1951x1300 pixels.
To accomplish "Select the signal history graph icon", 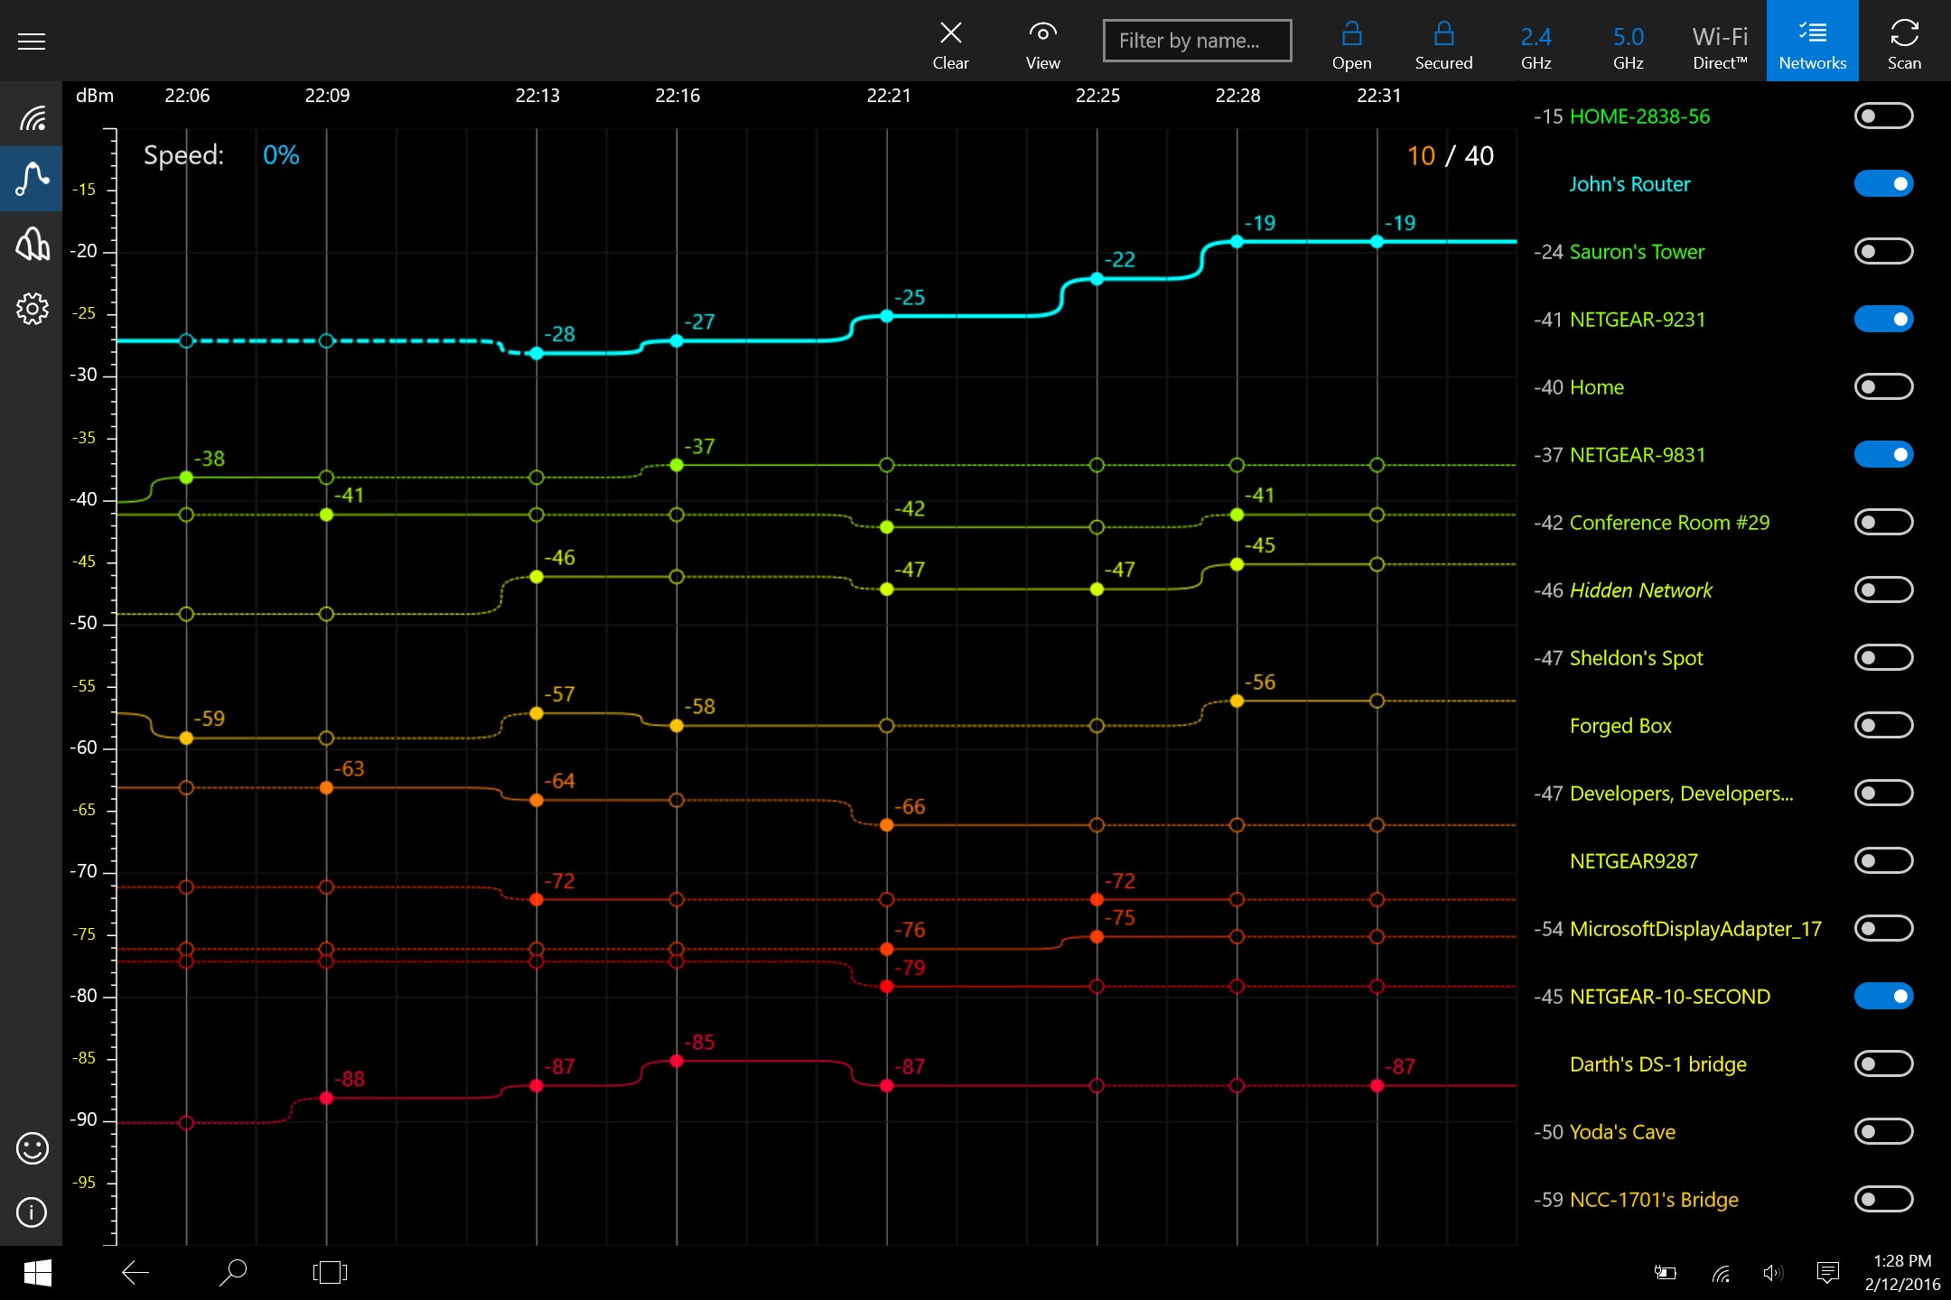I will [x=32, y=179].
